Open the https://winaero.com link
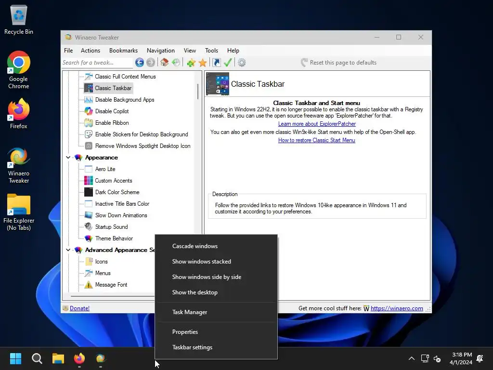The image size is (493, 370). pyautogui.click(x=397, y=308)
